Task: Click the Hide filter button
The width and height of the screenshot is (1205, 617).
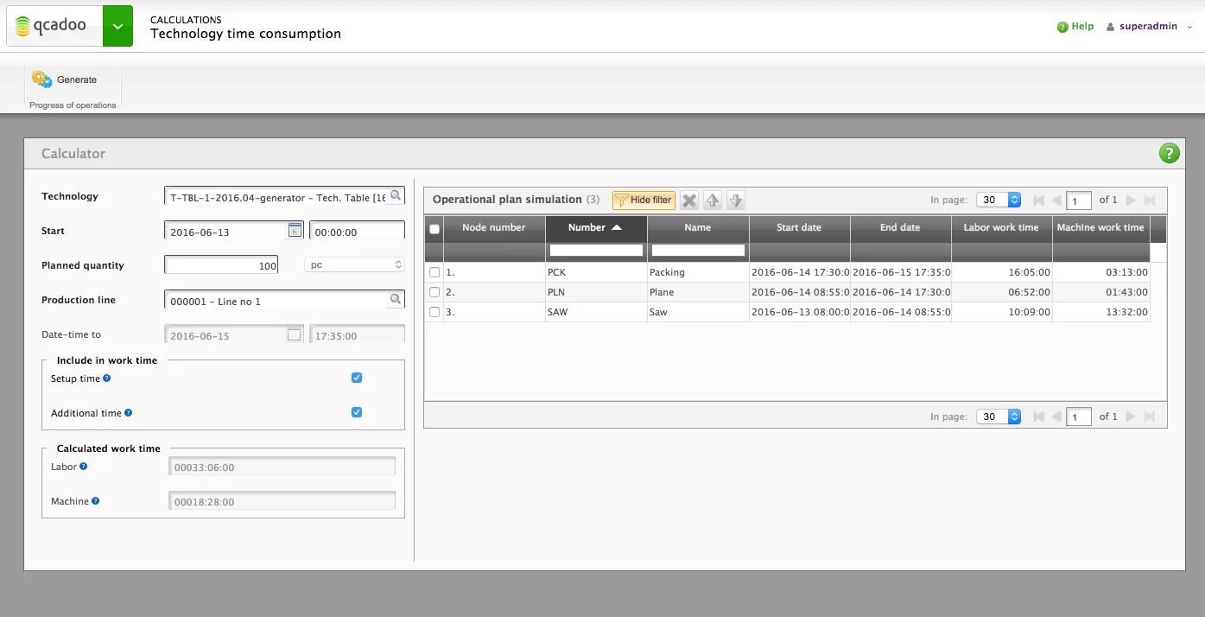Action: pyautogui.click(x=644, y=200)
